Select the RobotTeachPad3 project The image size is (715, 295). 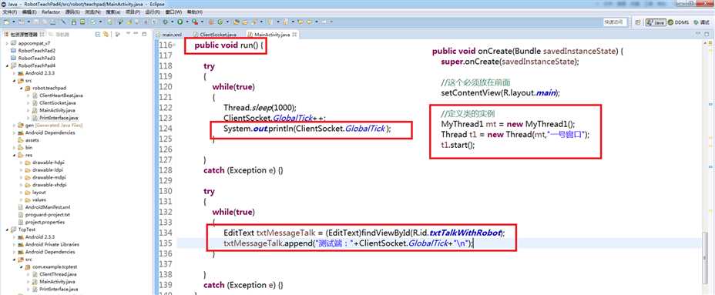tap(36, 58)
